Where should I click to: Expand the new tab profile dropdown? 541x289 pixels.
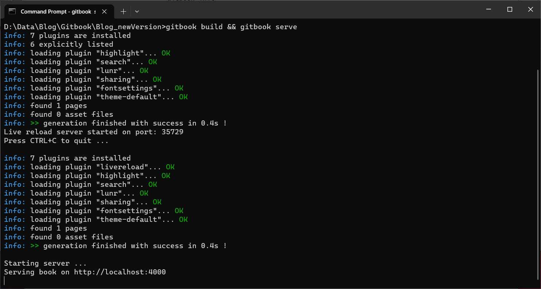(137, 12)
